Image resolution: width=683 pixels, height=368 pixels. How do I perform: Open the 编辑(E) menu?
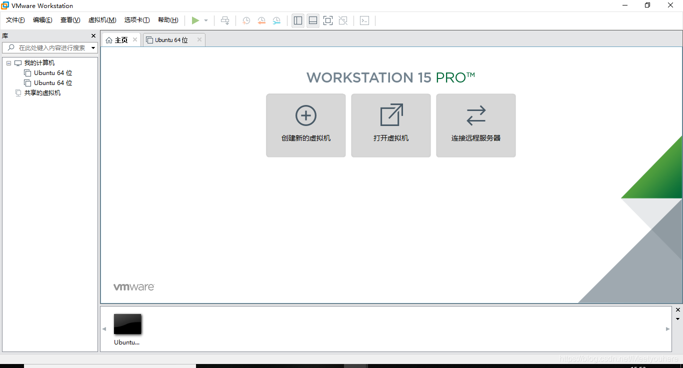coord(42,20)
